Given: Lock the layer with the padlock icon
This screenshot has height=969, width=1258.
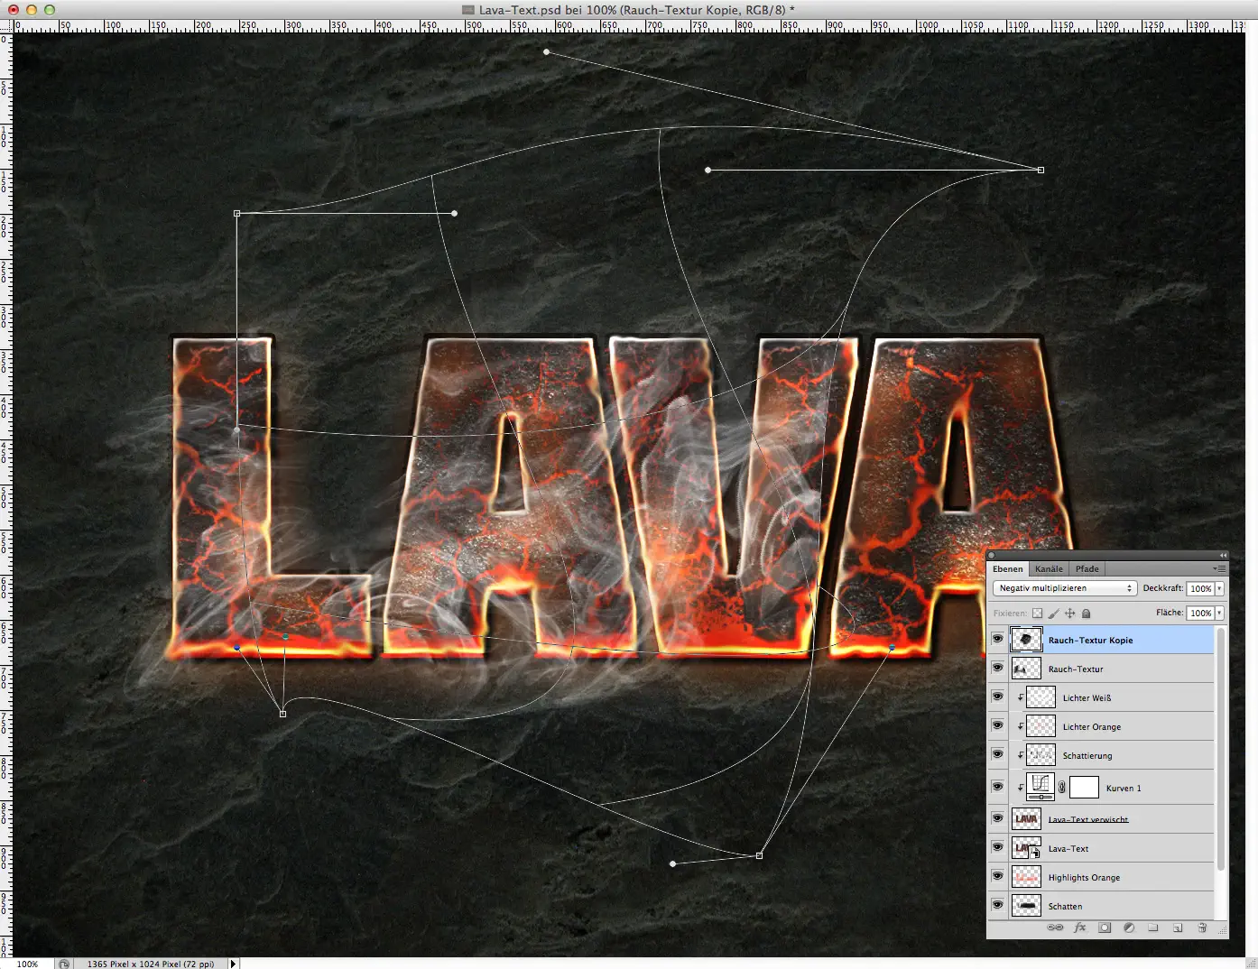Looking at the screenshot, I should [1087, 614].
